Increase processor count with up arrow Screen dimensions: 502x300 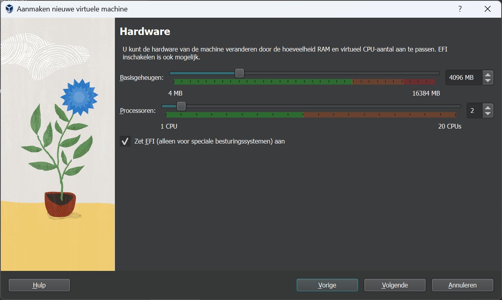[x=488, y=107]
